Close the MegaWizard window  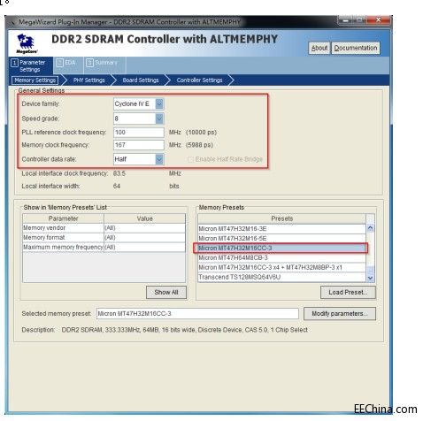pyautogui.click(x=379, y=20)
